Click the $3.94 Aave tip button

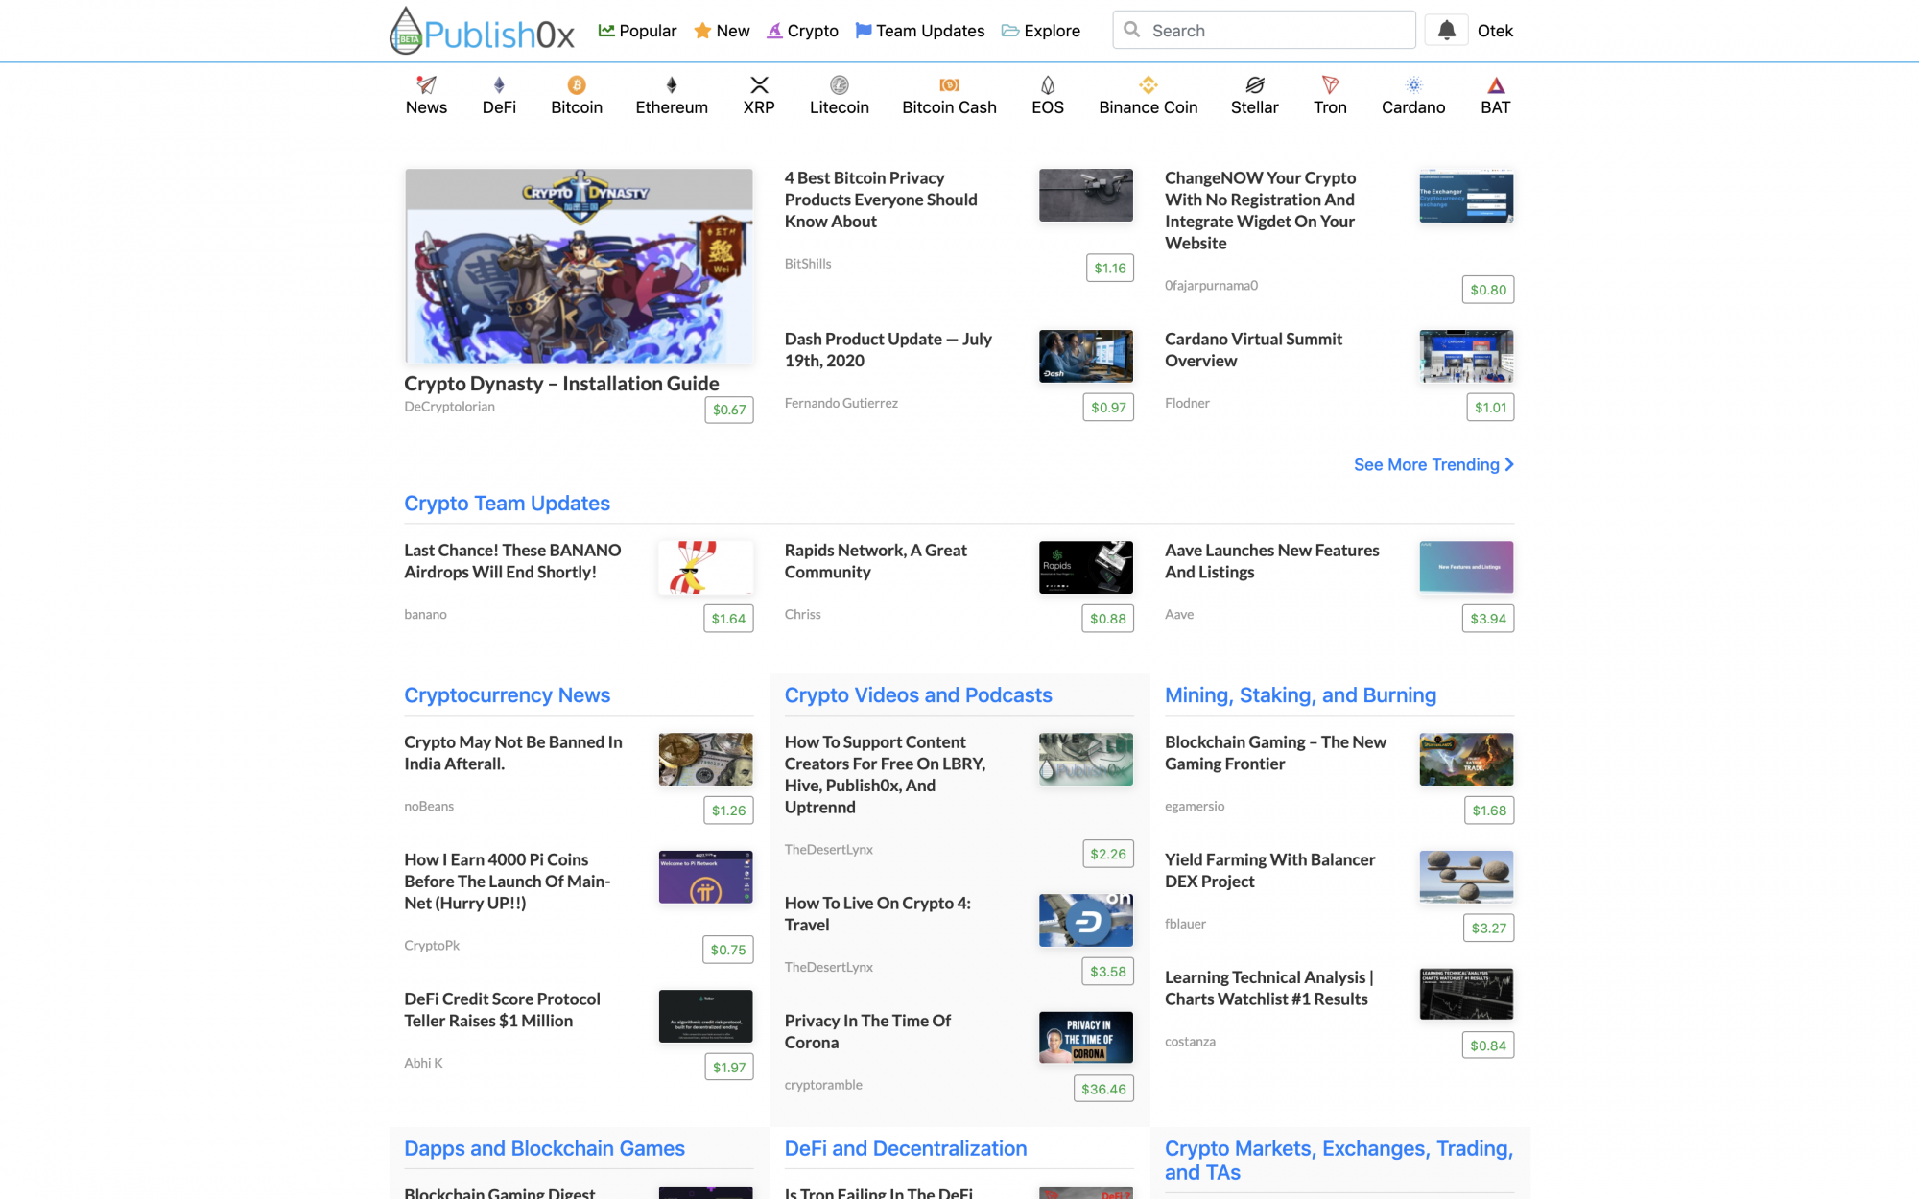pos(1488,619)
